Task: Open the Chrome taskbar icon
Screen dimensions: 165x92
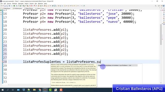Action: tap(40, 90)
